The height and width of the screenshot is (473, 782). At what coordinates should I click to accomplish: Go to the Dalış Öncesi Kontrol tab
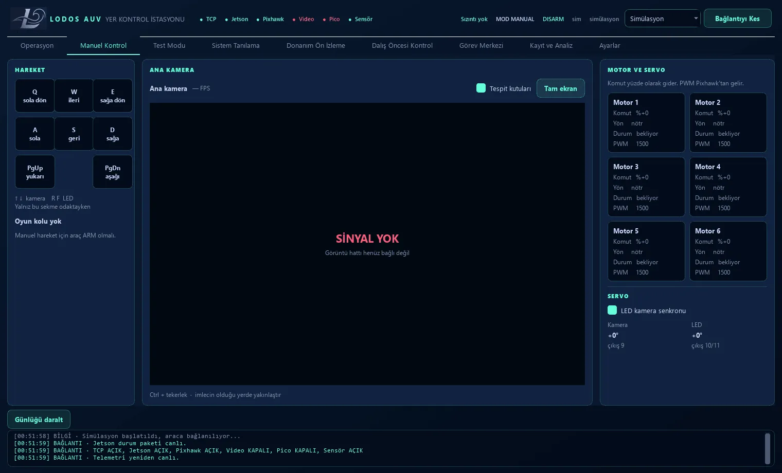[x=402, y=45]
